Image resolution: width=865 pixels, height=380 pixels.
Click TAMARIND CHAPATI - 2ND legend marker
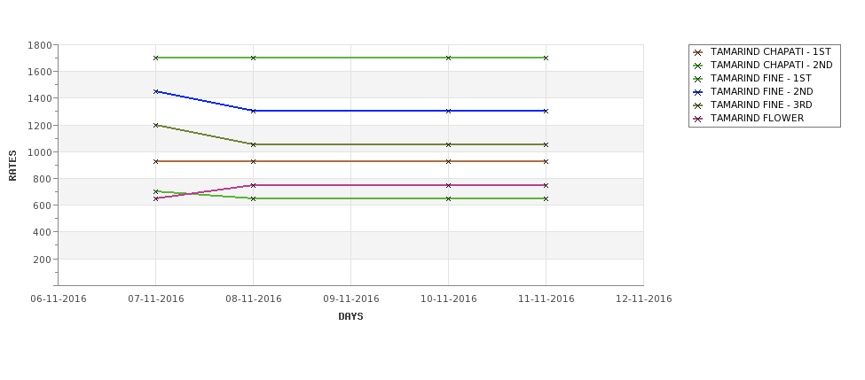pyautogui.click(x=698, y=66)
